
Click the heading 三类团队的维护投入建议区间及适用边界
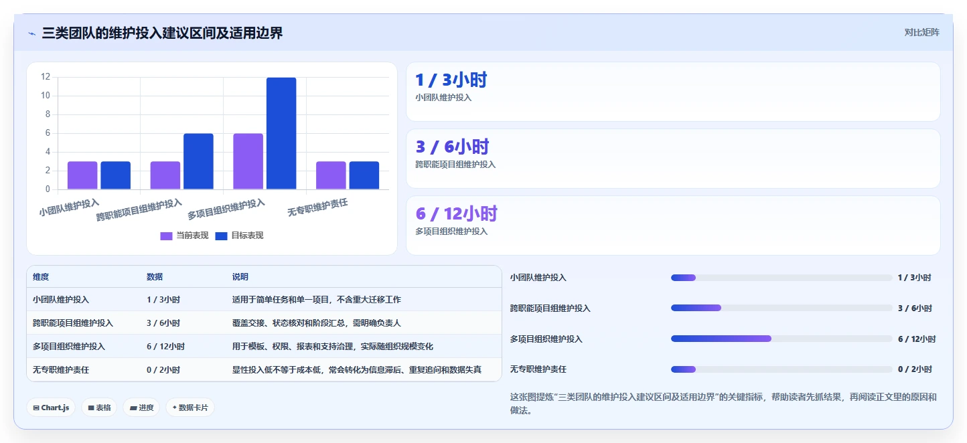(x=162, y=33)
